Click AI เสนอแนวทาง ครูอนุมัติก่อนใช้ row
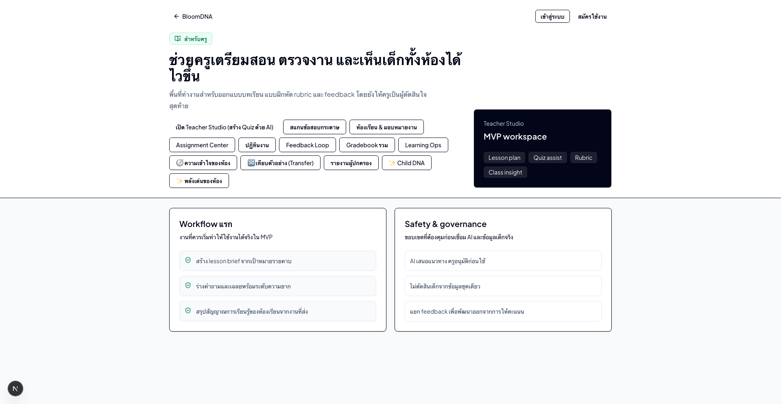This screenshot has width=781, height=404. pos(503,261)
